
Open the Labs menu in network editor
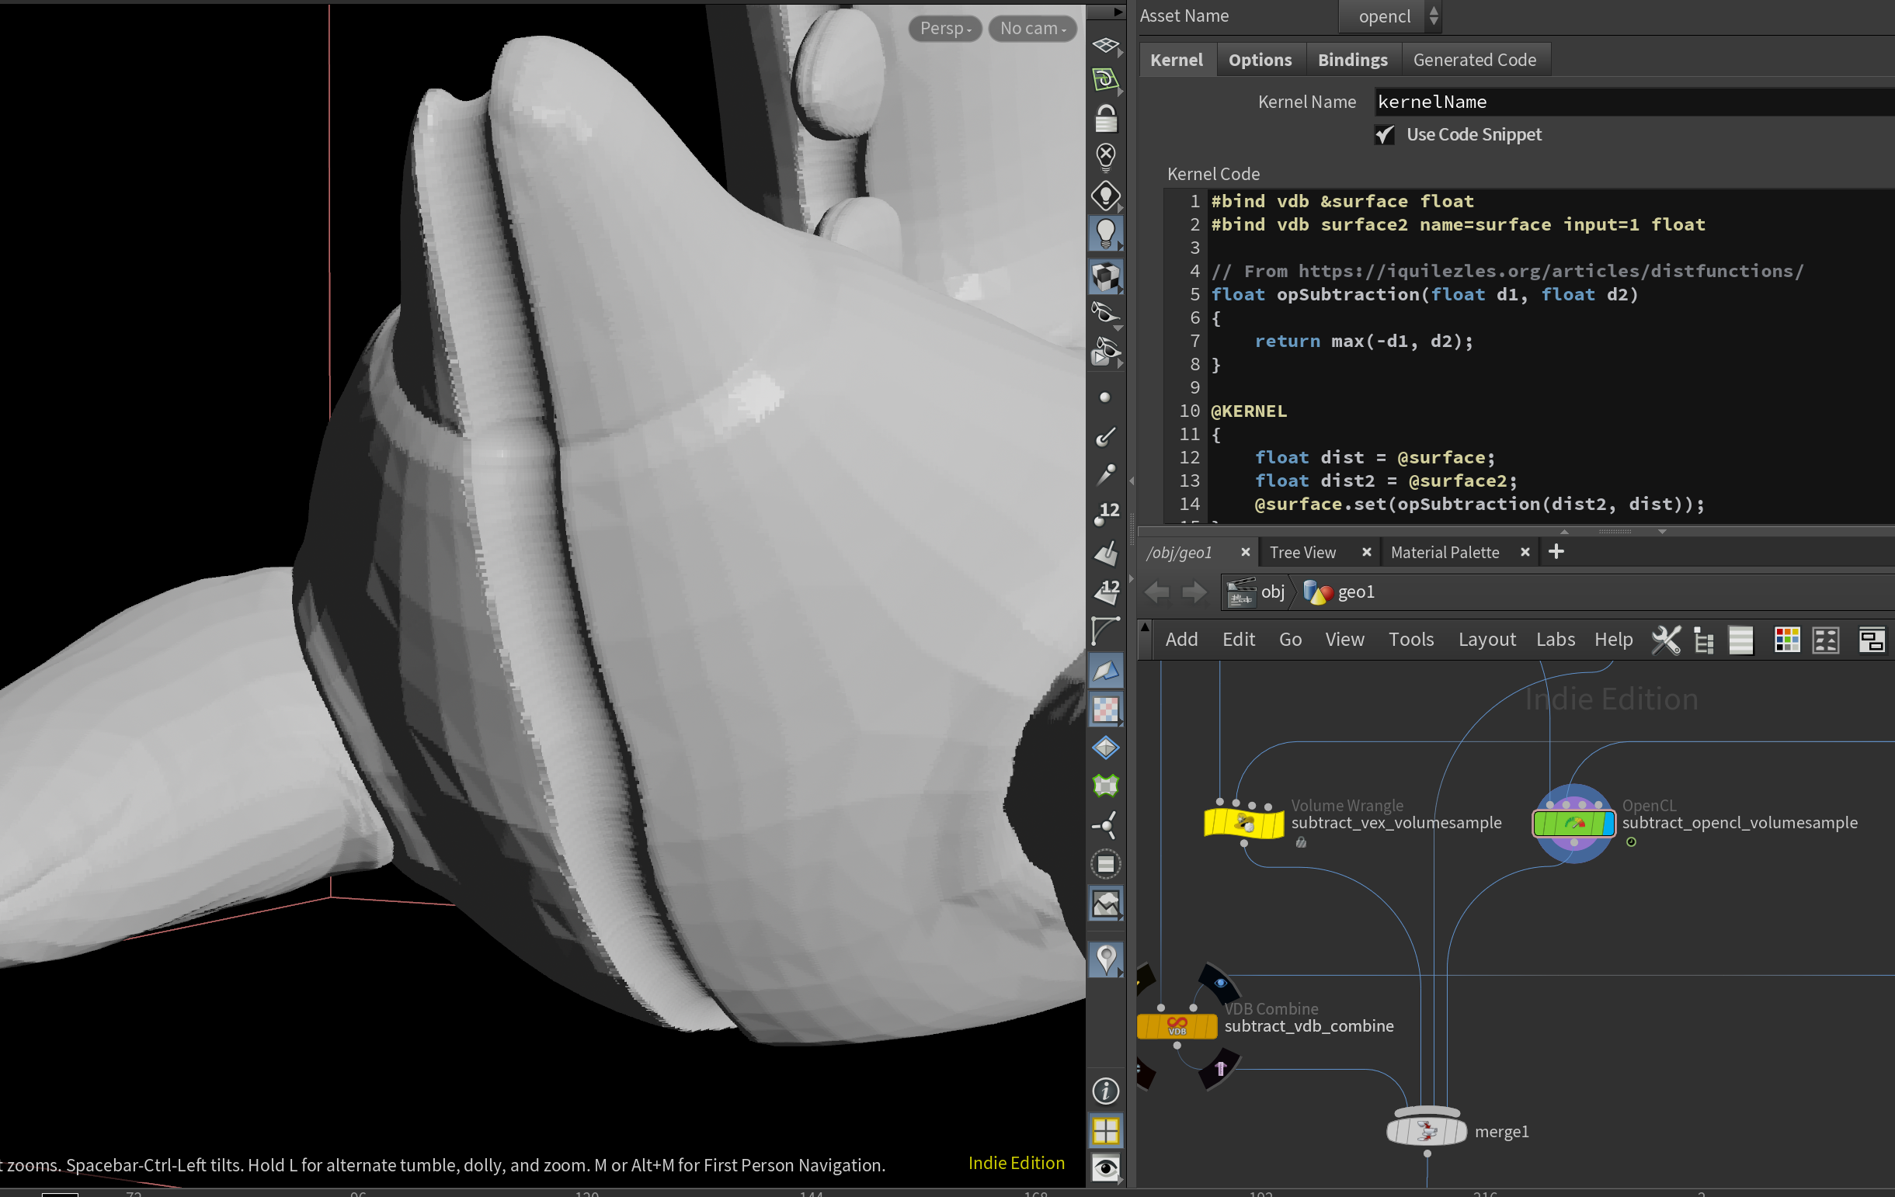click(x=1555, y=640)
